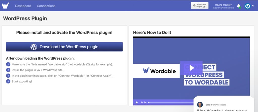Click small play icon in video bar

click(x=137, y=102)
